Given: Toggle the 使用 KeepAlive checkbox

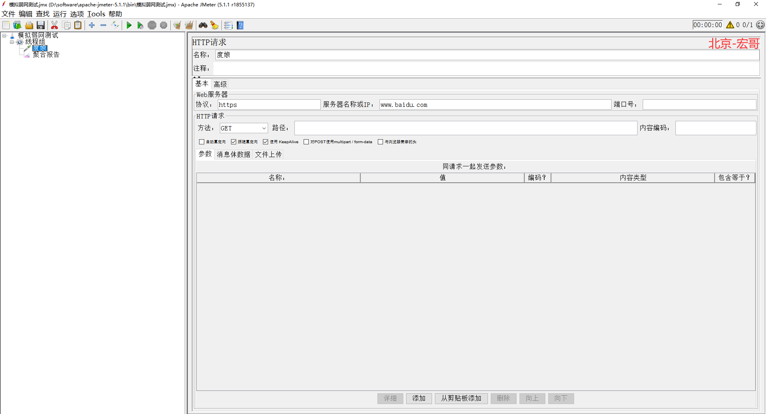Looking at the screenshot, I should 265,142.
